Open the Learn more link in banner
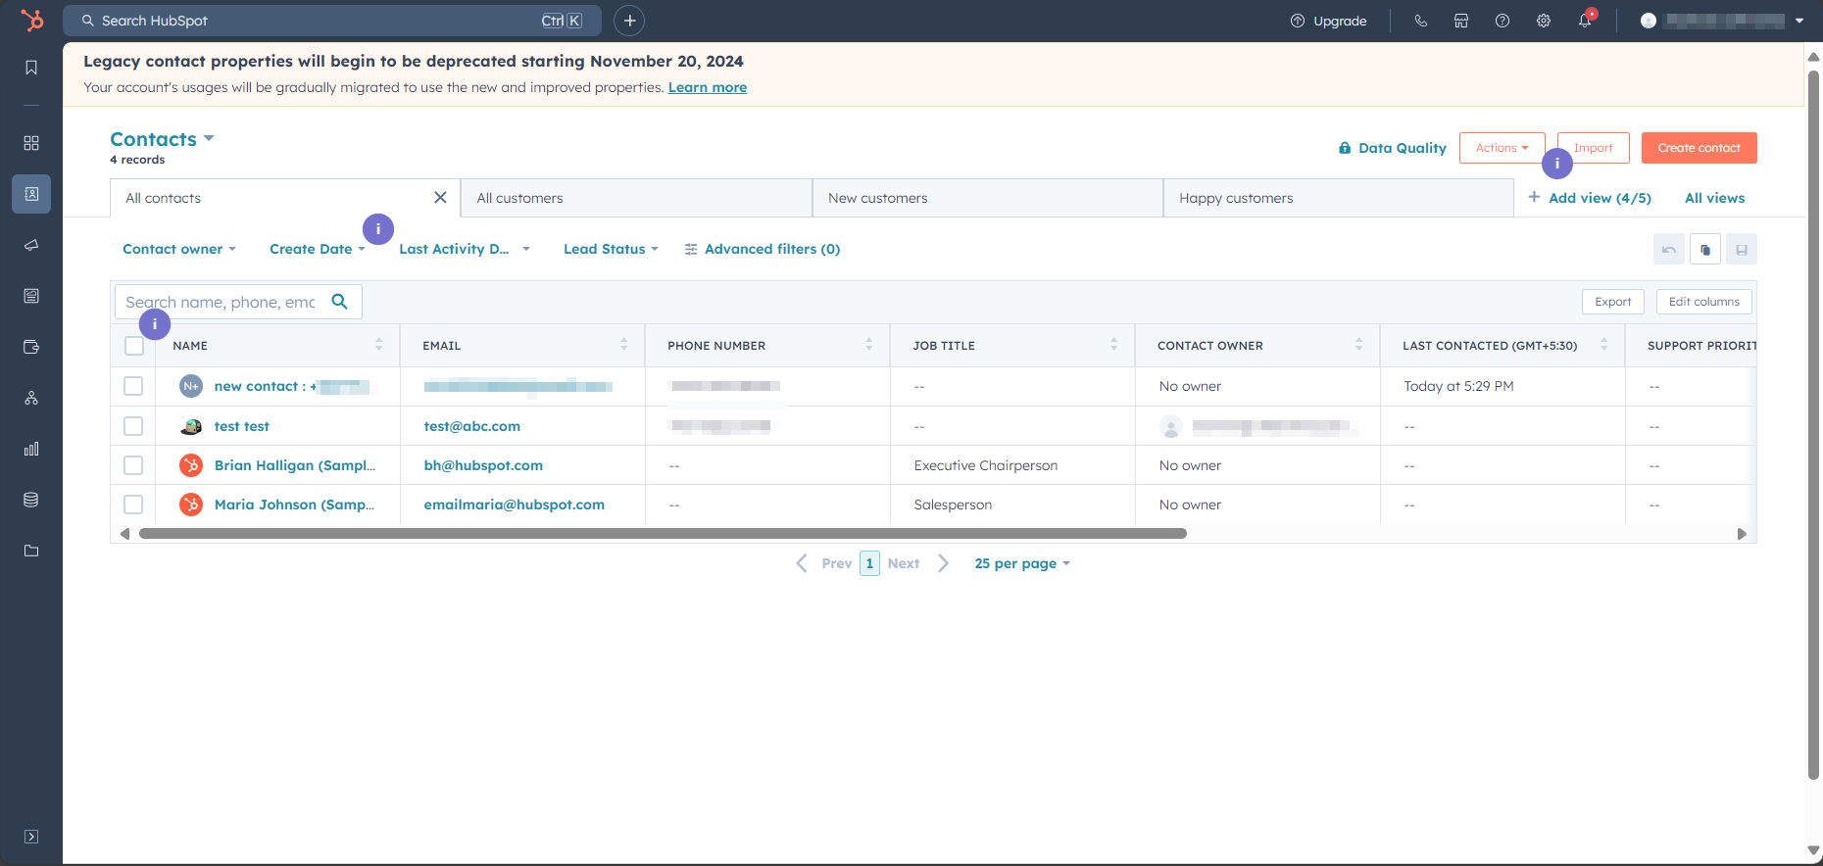This screenshot has width=1823, height=866. click(707, 87)
